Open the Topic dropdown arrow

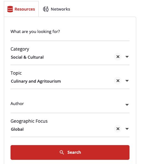127,81
